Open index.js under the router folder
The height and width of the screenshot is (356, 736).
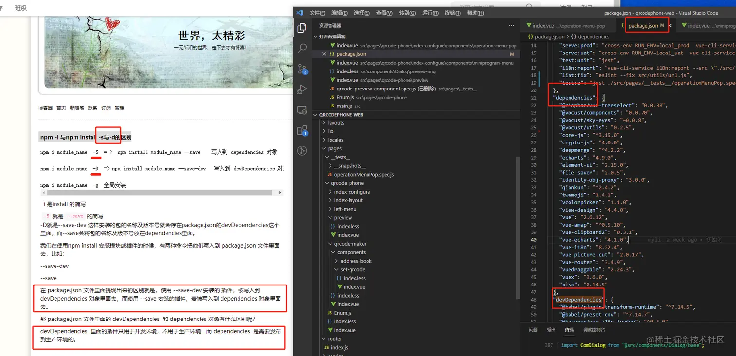point(339,348)
